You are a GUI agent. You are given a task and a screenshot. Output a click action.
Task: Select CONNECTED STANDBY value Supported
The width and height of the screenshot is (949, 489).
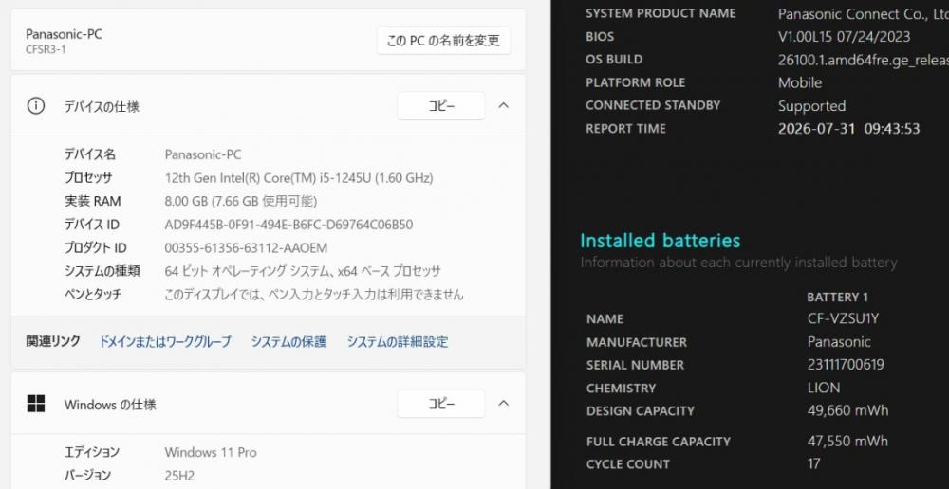[811, 106]
